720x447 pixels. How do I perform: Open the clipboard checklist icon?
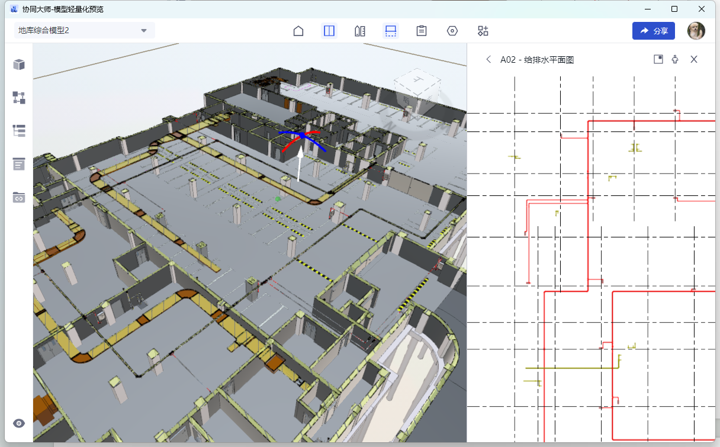click(422, 31)
